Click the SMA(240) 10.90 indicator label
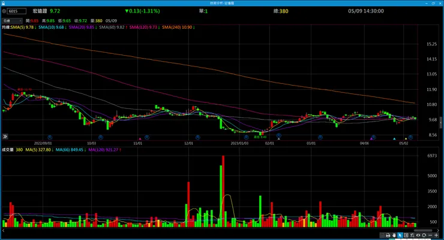 point(178,28)
